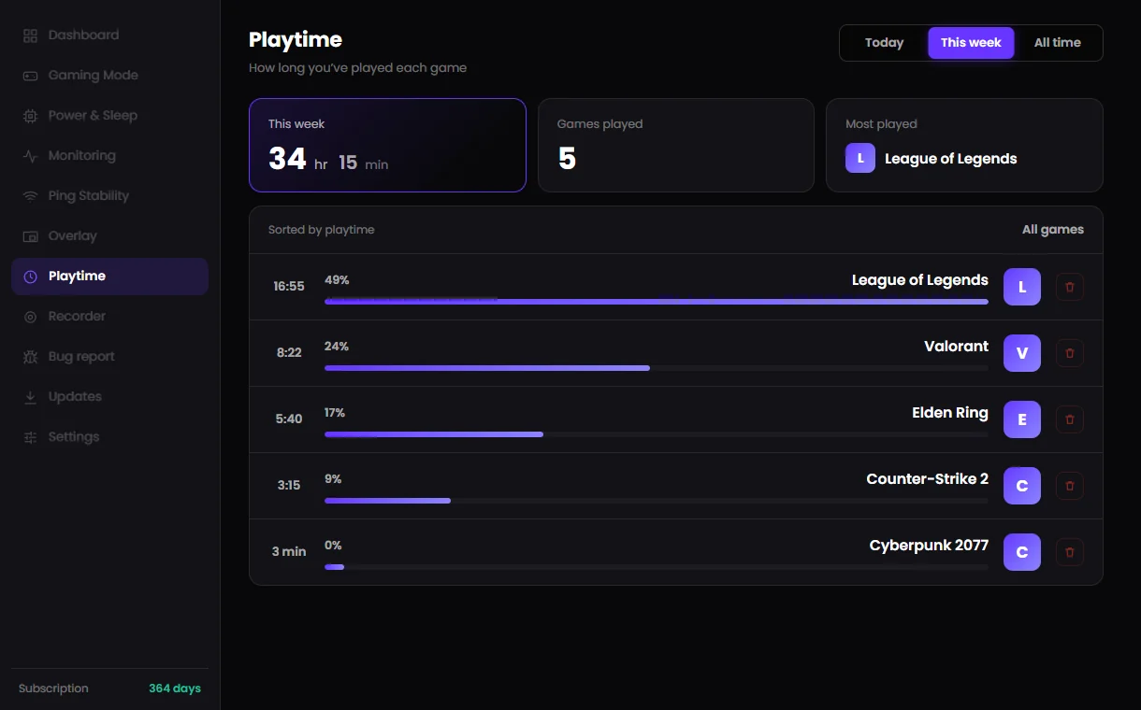Click the All games filter
Screen dimensions: 1141x710
coord(1053,230)
